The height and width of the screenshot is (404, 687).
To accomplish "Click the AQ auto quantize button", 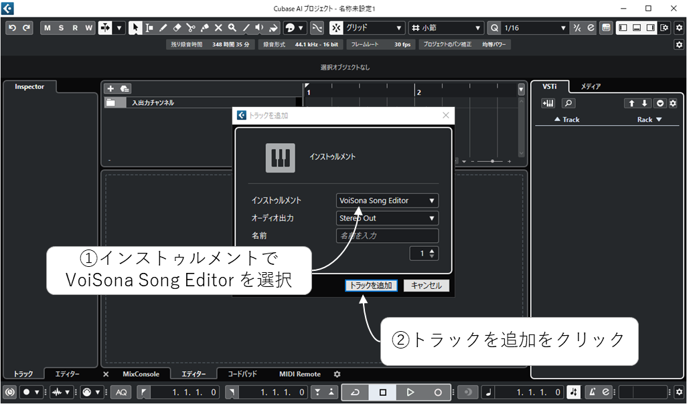I will point(121,392).
